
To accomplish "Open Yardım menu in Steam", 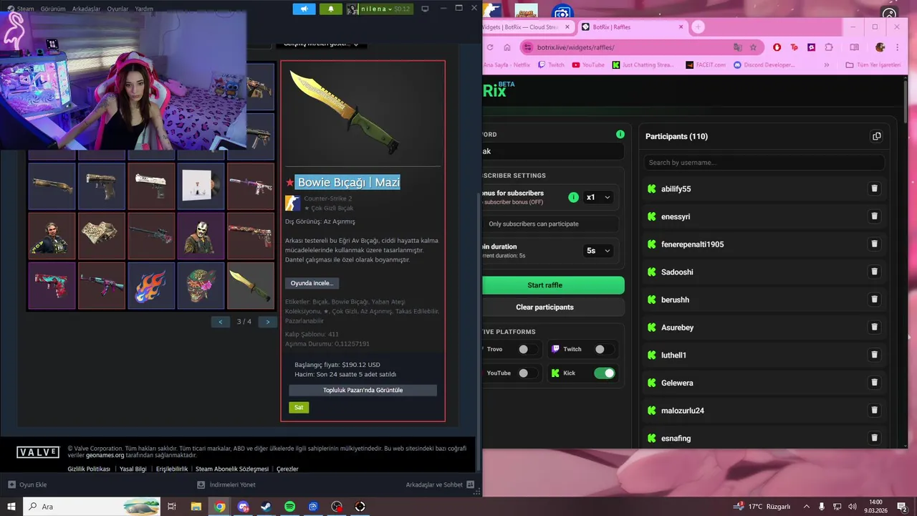I will [x=144, y=9].
